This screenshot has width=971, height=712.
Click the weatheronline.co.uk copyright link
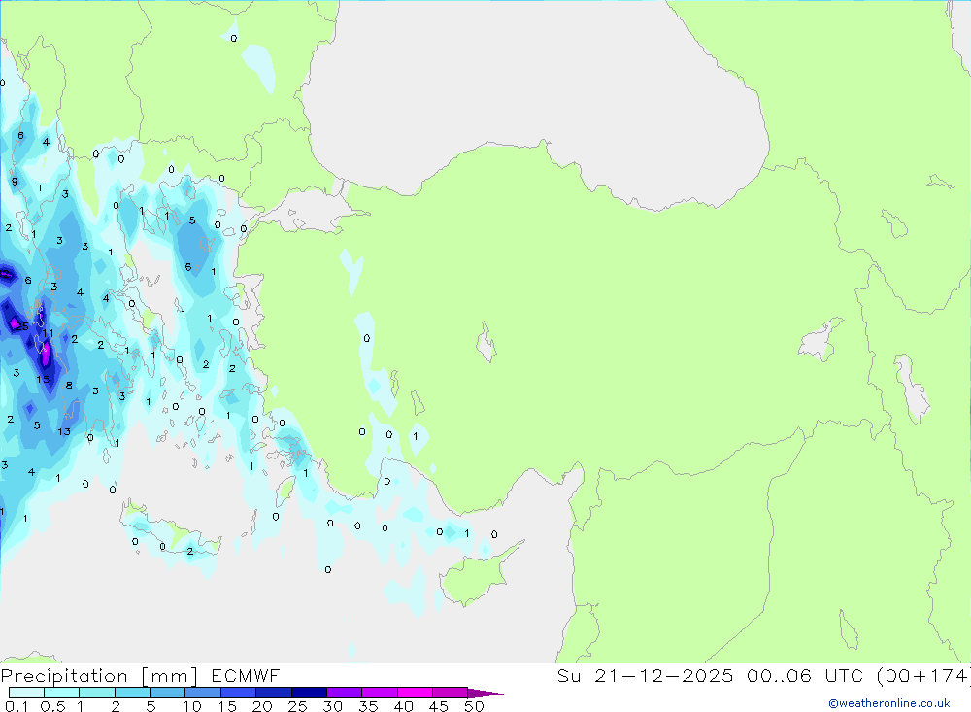coord(888,702)
